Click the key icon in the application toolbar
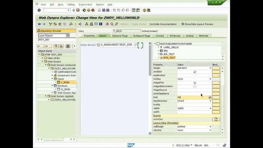The image size is (263, 148). pyautogui.click(x=116, y=24)
